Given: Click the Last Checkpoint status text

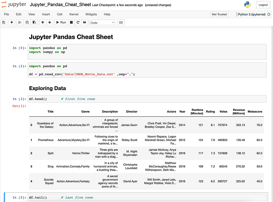Looking at the screenshot, I should pyautogui.click(x=117, y=5).
